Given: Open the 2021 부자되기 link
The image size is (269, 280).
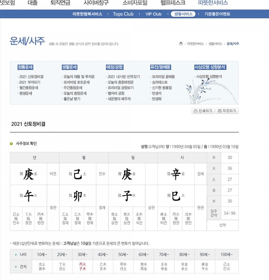Looking at the screenshot, I should point(30,82).
